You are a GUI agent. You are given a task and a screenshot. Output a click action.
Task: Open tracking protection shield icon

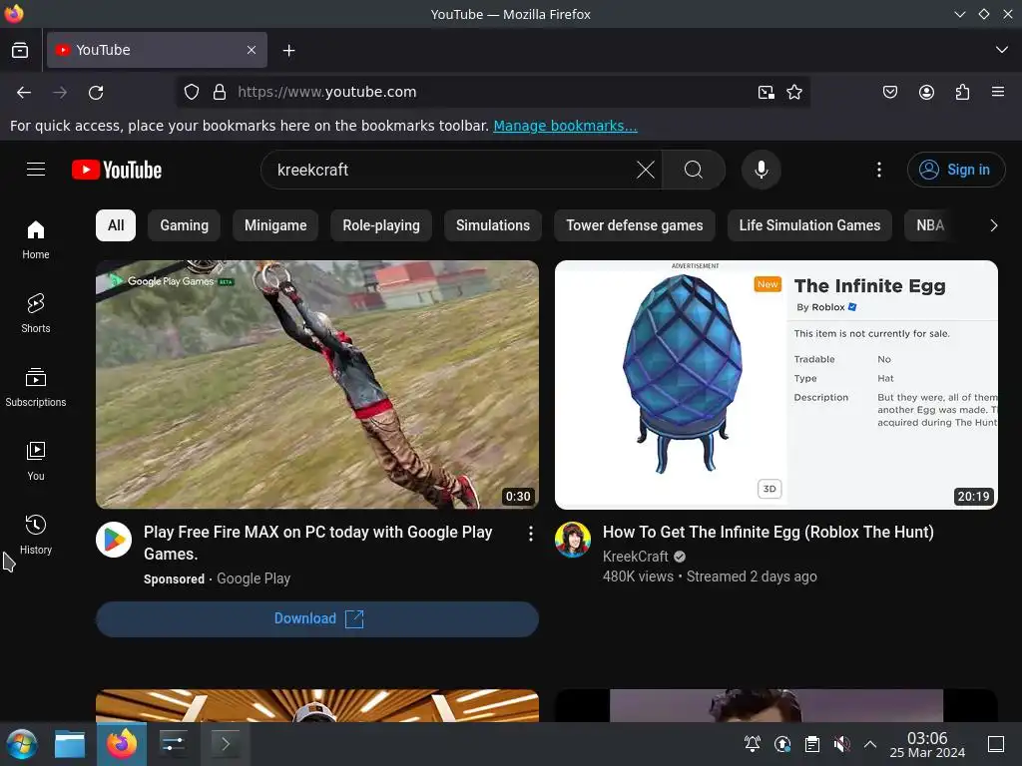click(x=191, y=92)
